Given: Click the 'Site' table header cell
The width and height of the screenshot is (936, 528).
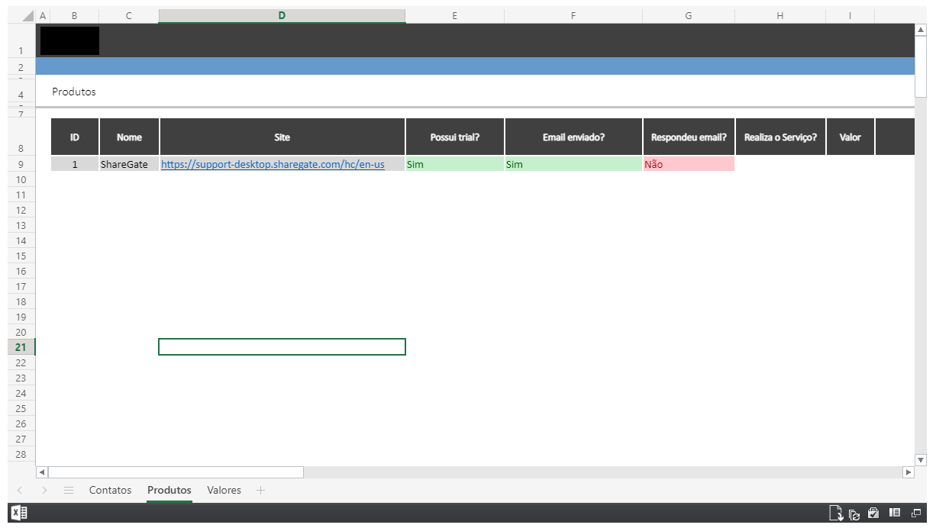Looking at the screenshot, I should pos(282,137).
